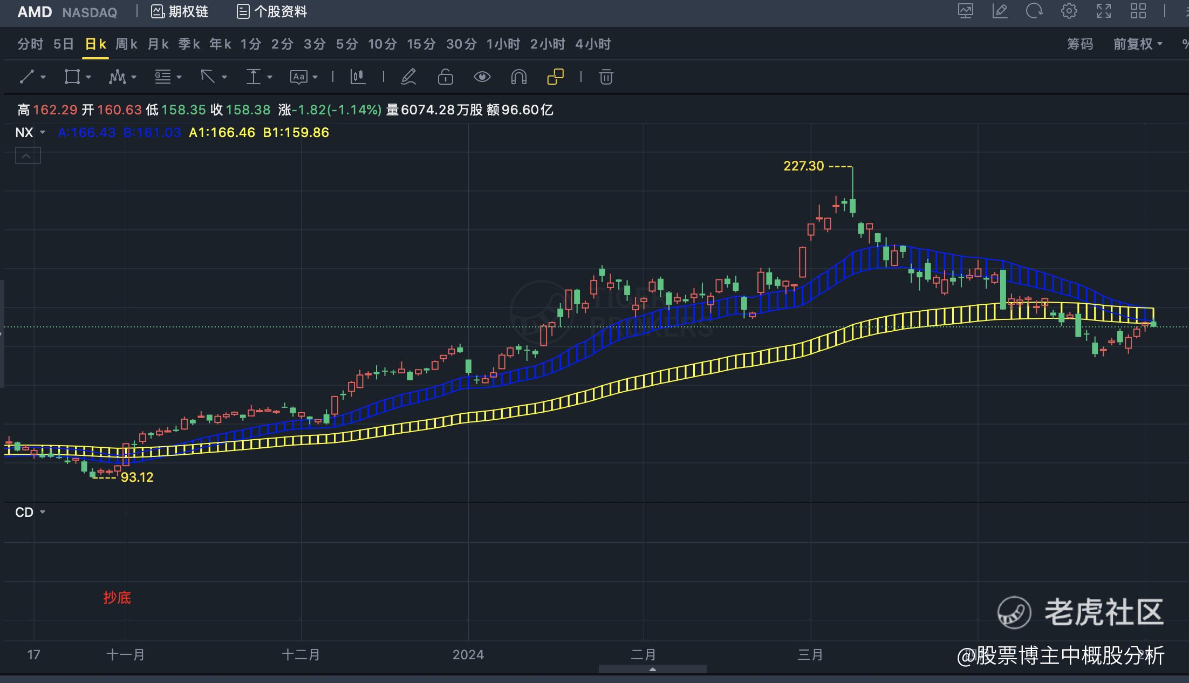Toggle drawings visibility with eye icon
This screenshot has height=683, width=1189.
pos(482,77)
